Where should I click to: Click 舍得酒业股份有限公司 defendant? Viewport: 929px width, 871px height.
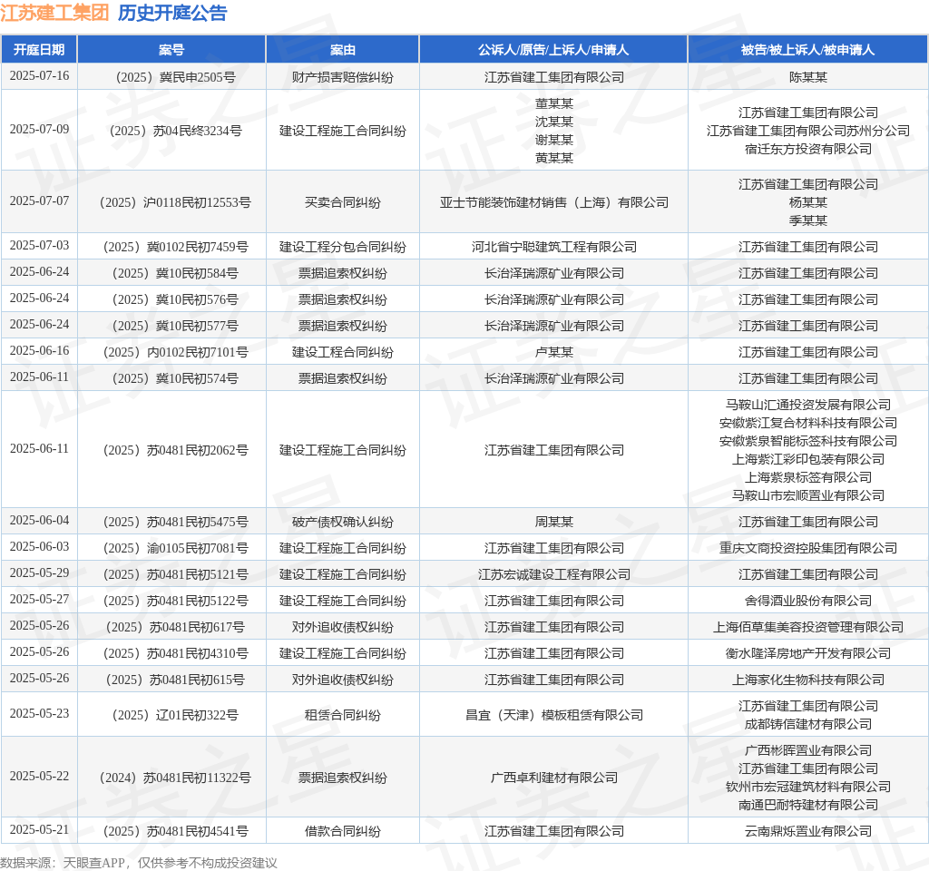point(808,601)
